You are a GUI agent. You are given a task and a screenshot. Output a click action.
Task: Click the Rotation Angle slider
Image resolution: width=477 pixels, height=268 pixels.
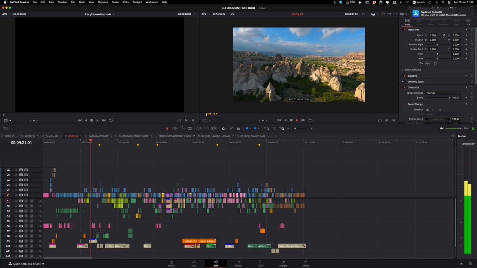[x=438, y=44]
